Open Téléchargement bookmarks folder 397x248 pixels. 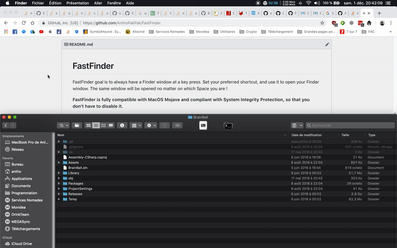[277, 32]
